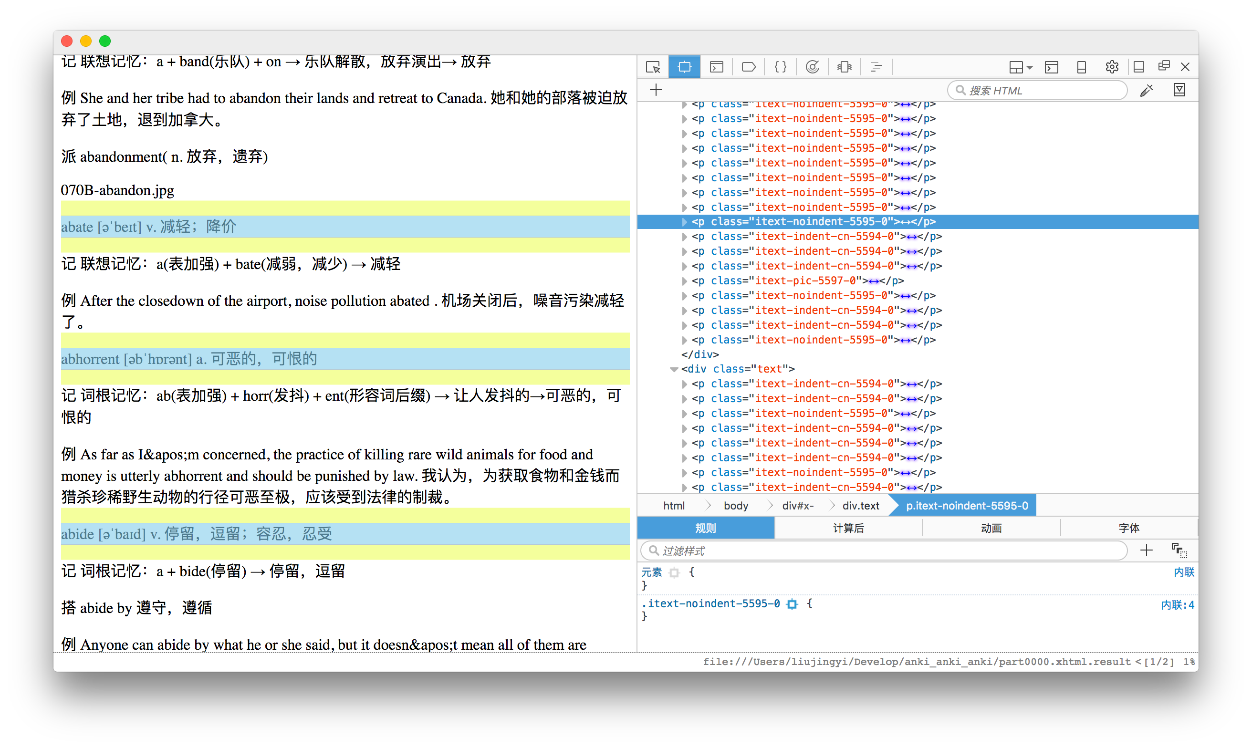Image resolution: width=1252 pixels, height=748 pixels.
Task: Toggle responsive design mode
Action: [1081, 67]
